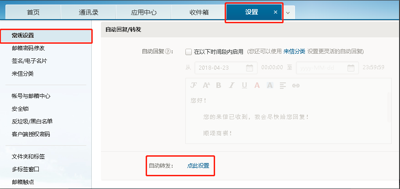Screen dimensions: 400x189
Task: Click the end date yyyy-MM-dd field
Action: click(321, 68)
